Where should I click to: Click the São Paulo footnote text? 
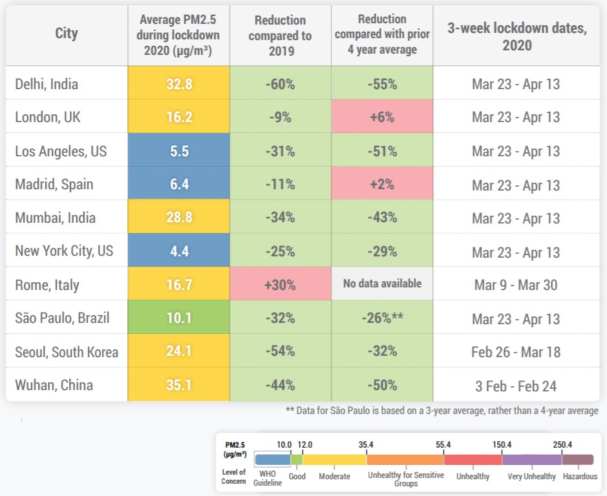442,411
